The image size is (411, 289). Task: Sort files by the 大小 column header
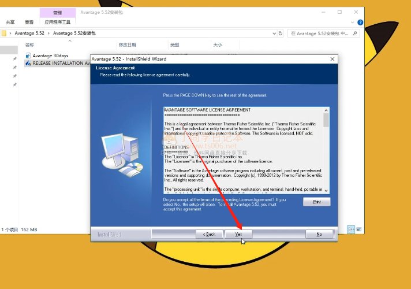point(218,45)
